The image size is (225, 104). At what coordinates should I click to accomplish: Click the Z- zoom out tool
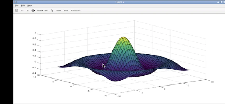coord(28,11)
